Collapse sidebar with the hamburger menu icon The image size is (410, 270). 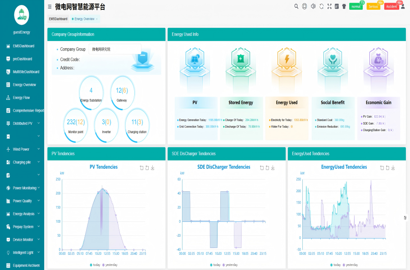tap(50, 6)
